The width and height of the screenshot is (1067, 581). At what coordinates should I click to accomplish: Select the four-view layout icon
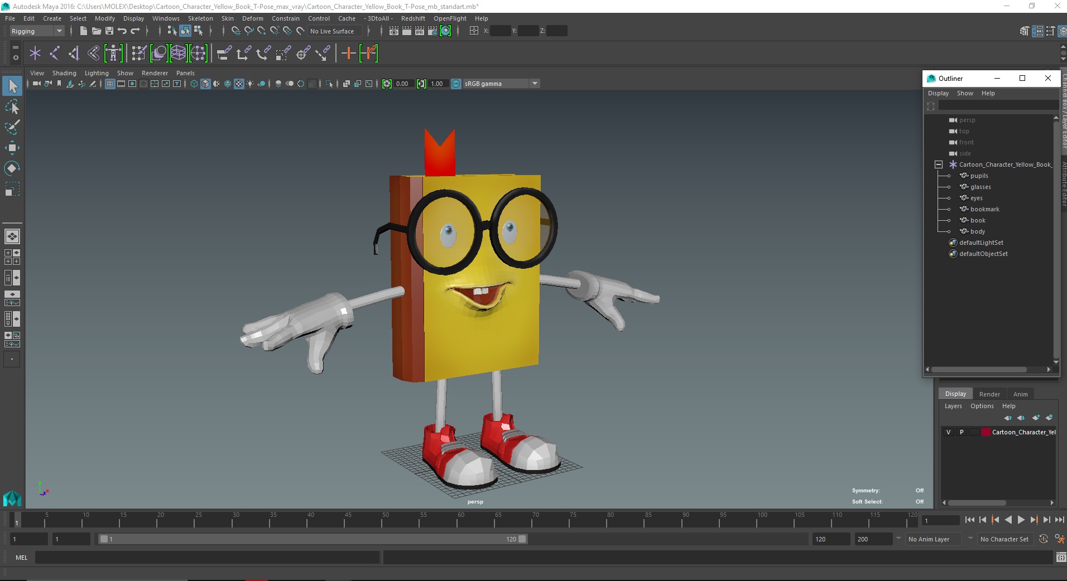pyautogui.click(x=12, y=257)
